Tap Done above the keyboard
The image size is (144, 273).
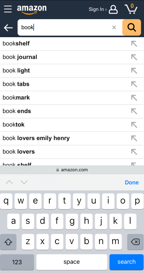tap(132, 183)
